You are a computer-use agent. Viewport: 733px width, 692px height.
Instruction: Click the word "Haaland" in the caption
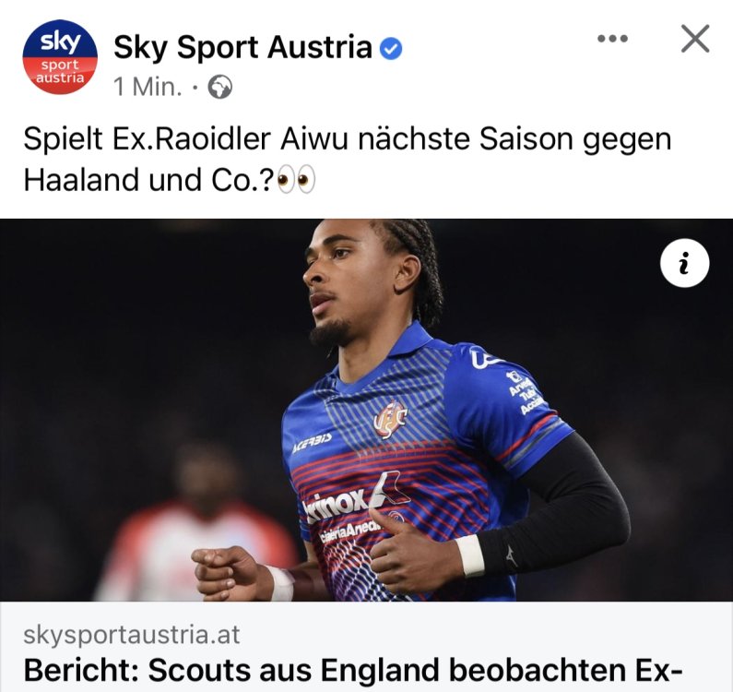coord(81,180)
